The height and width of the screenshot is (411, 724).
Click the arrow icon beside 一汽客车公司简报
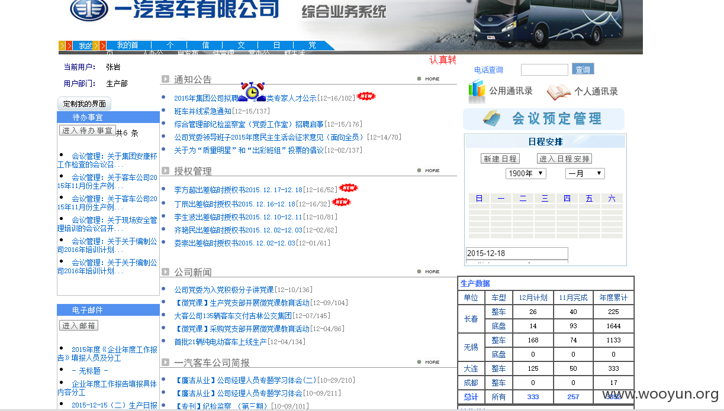point(165,363)
